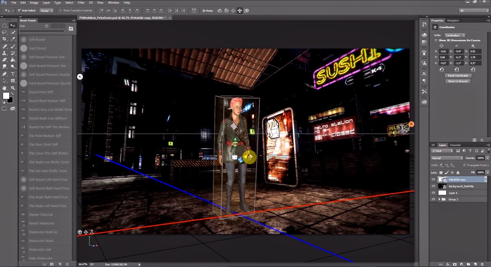Enable Show 3D Dimensions On Canvas

point(436,40)
